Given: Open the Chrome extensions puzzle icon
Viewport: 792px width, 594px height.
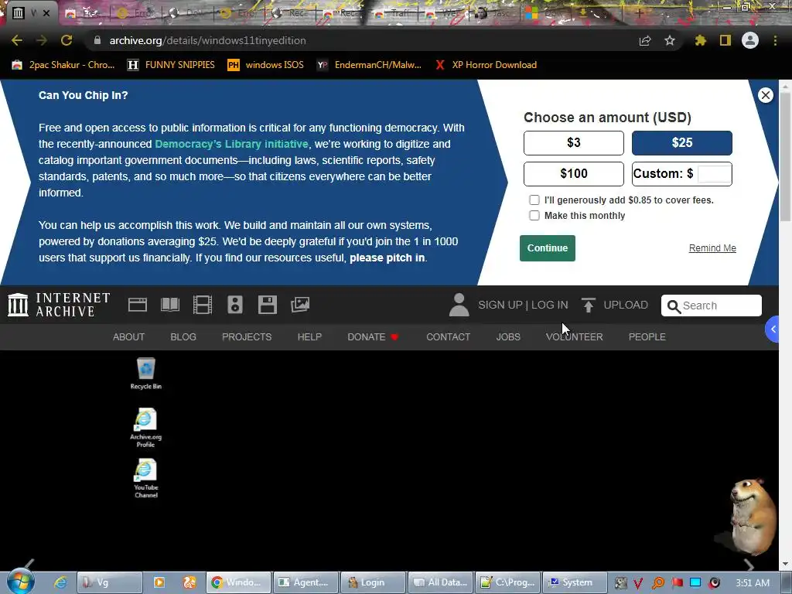Looking at the screenshot, I should click(701, 40).
